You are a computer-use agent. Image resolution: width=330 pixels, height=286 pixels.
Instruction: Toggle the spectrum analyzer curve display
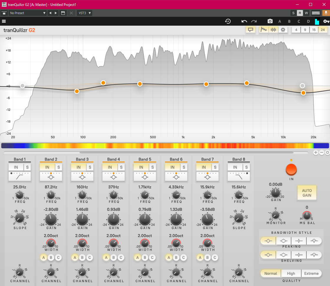point(264,30)
